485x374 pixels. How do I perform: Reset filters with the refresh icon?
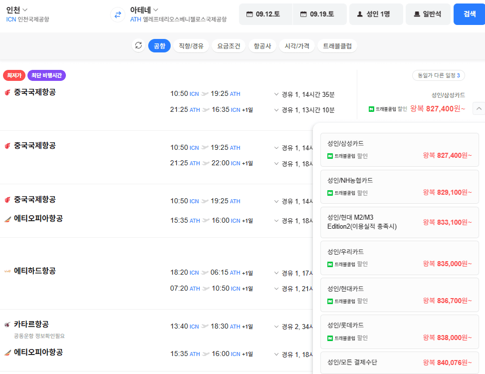139,45
